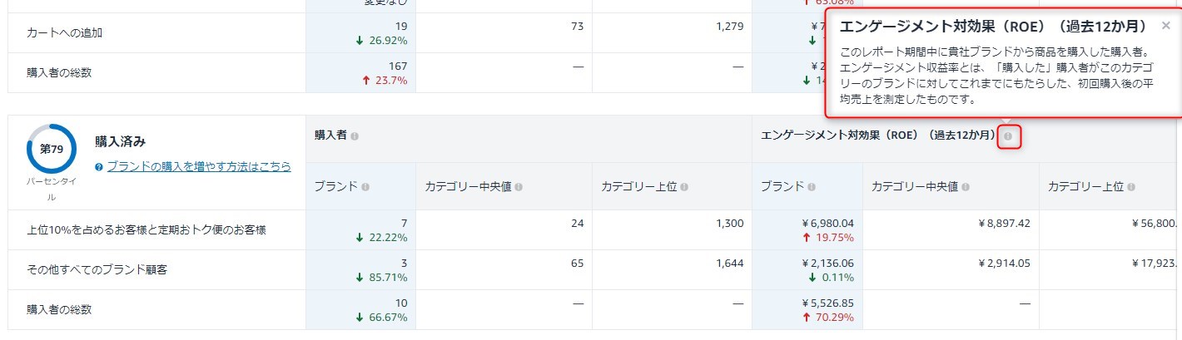Image resolution: width=1182 pixels, height=340 pixels.
Task: Select the 上位10%を占めるお客様と定期おトク便のお客様 row
Action: click(x=591, y=230)
